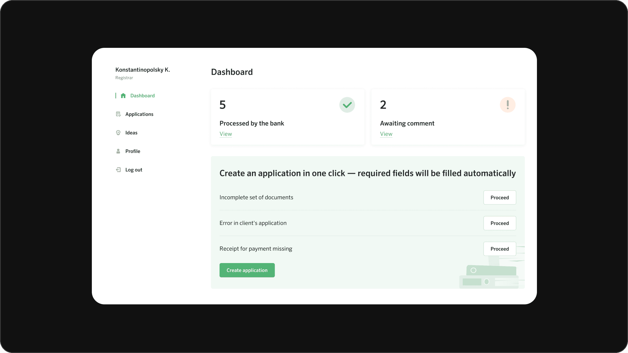Proceed with Error in client's application
The image size is (628, 353).
point(499,223)
